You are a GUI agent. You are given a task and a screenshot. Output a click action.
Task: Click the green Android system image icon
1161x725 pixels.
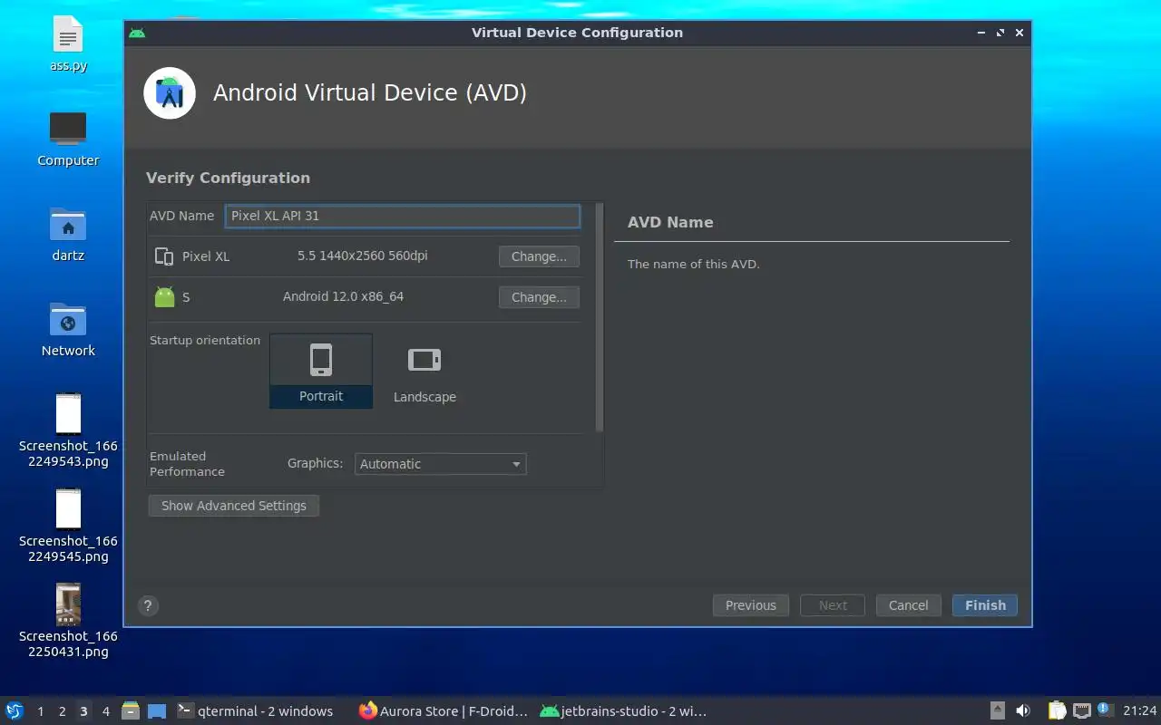164,296
